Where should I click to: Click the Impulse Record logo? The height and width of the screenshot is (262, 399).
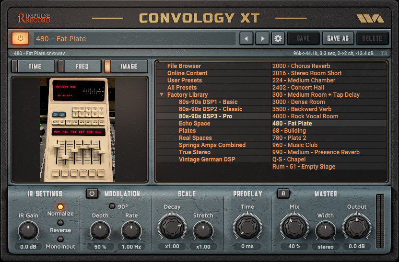tap(34, 18)
